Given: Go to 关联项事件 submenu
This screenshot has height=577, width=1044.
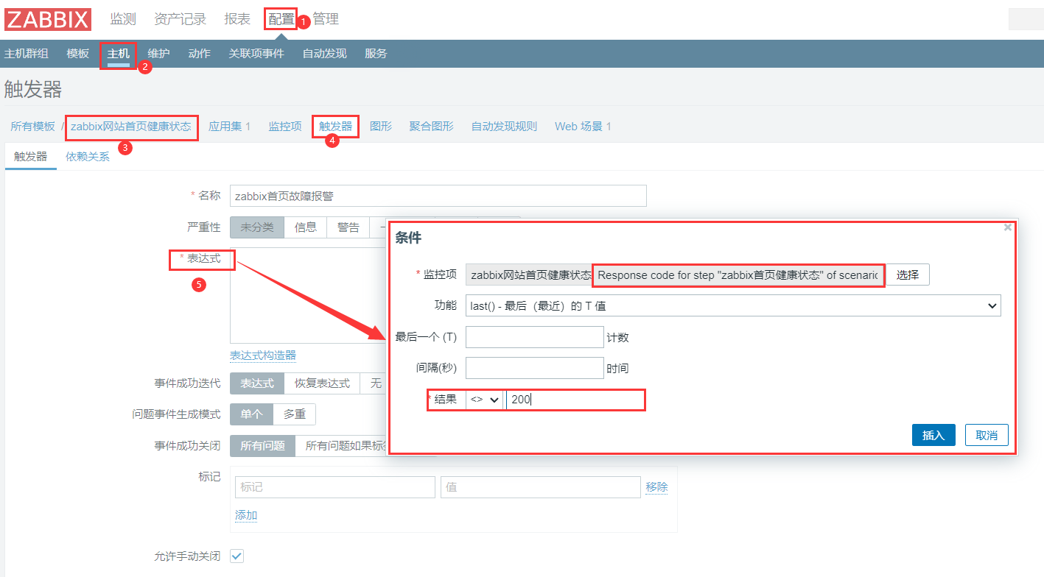Looking at the screenshot, I should 256,54.
